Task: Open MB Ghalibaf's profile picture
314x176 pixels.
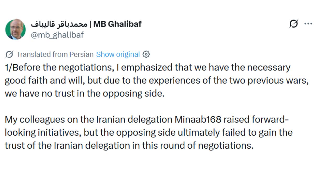Action: (15, 29)
